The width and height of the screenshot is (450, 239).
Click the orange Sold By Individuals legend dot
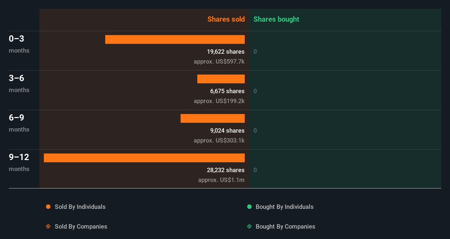pos(48,207)
